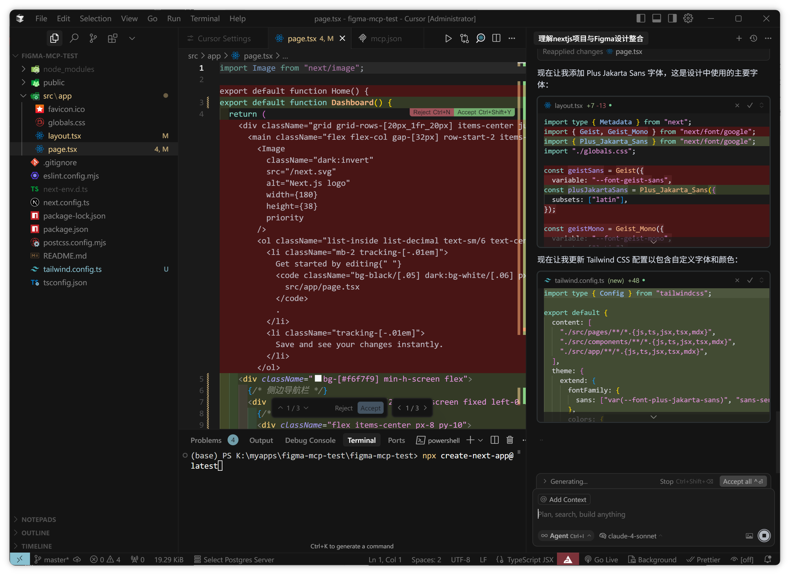The height and width of the screenshot is (575, 790).
Task: Click Reject in floating diff bar
Action: 343,408
